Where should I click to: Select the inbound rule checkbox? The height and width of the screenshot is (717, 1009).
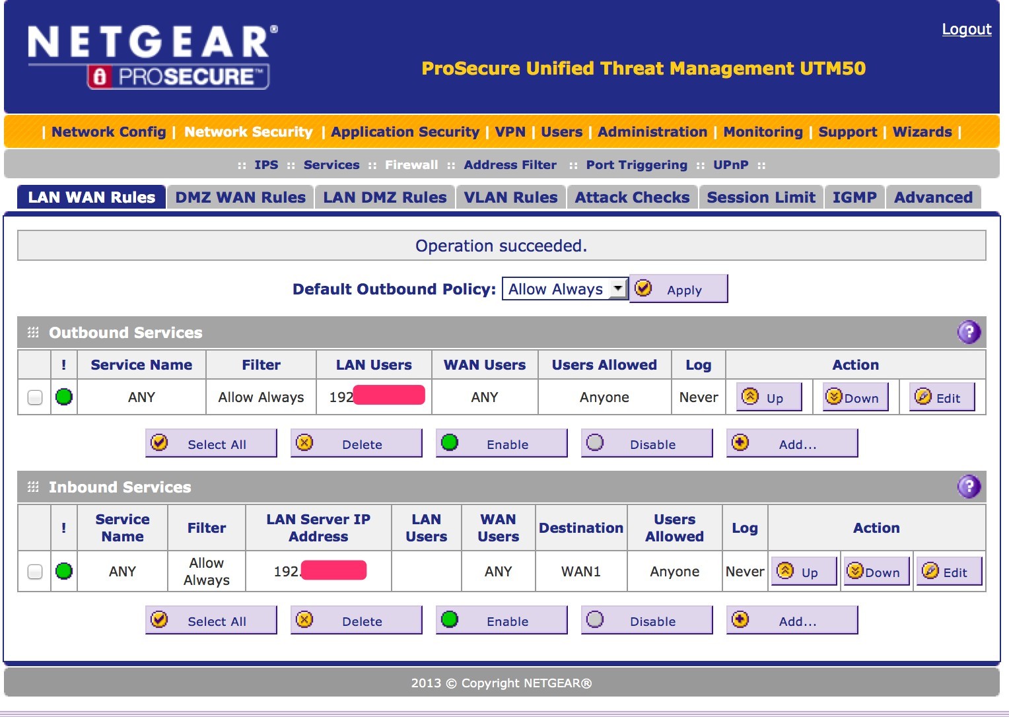pos(34,571)
